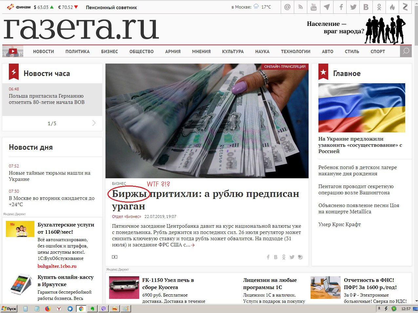Click the Пуск start button

[x=9, y=309]
